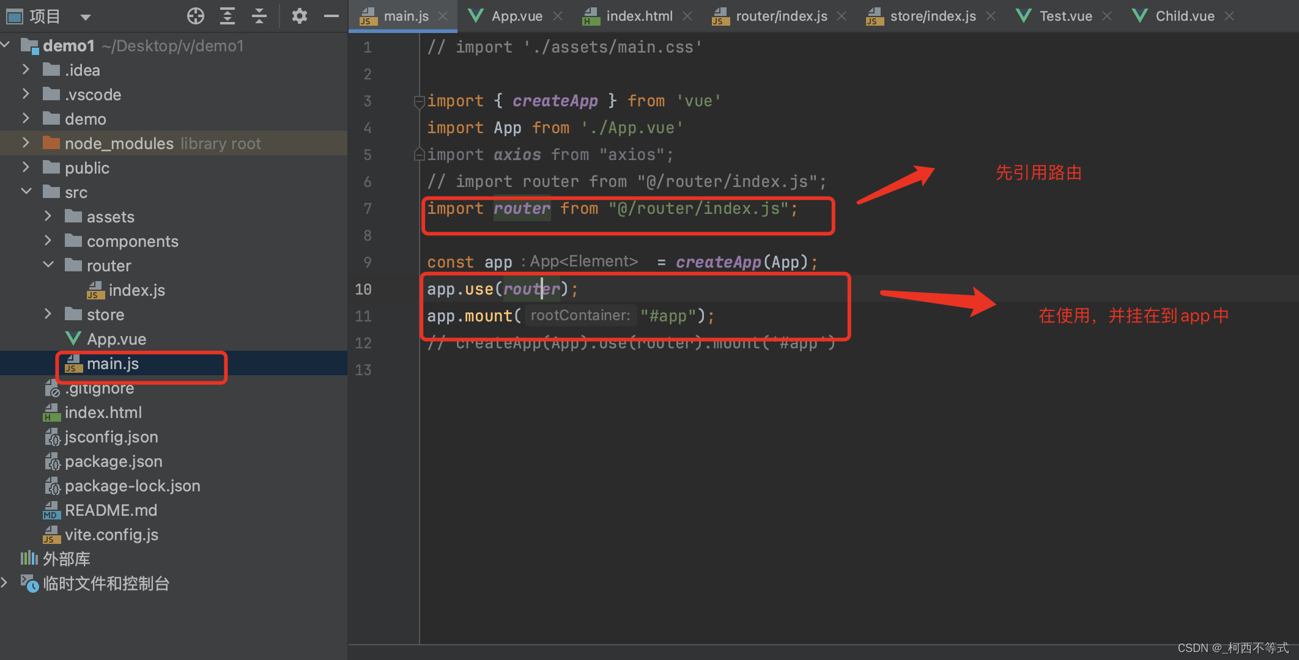Click the Collapse All toolbar icon

coord(259,16)
